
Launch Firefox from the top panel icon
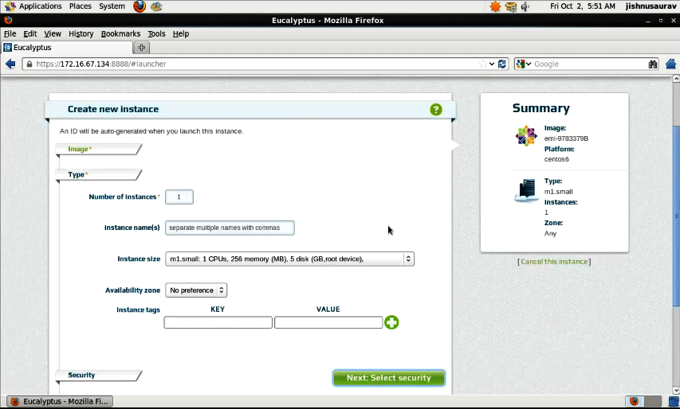(x=140, y=6)
